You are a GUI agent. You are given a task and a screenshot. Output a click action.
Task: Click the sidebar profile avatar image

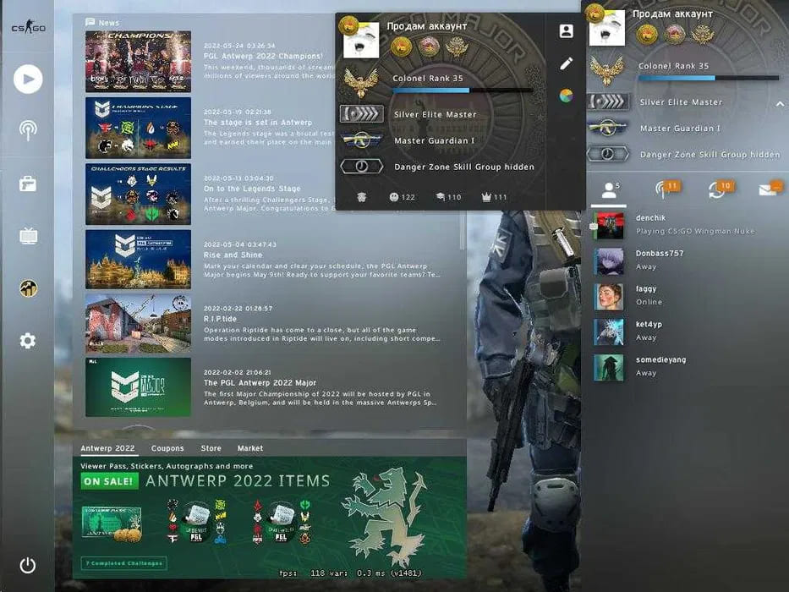[607, 28]
